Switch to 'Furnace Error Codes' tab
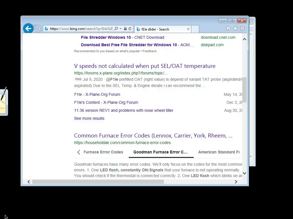293x219 pixels. (x=103, y=152)
